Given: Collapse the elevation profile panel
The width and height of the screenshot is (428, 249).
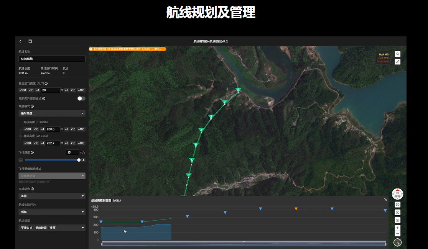Looking at the screenshot, I should (x=385, y=200).
